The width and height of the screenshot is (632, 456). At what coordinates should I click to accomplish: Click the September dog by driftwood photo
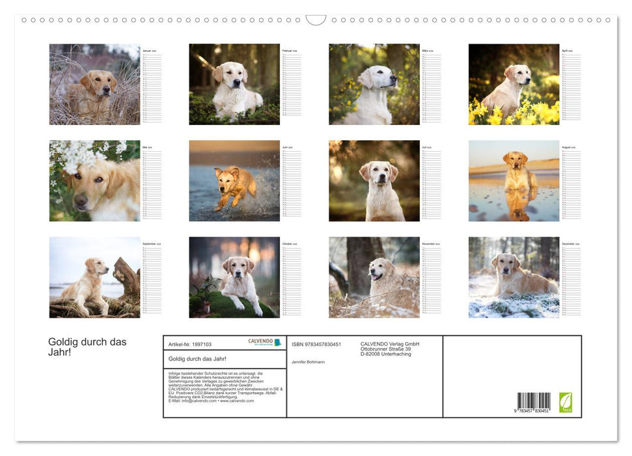click(x=94, y=278)
